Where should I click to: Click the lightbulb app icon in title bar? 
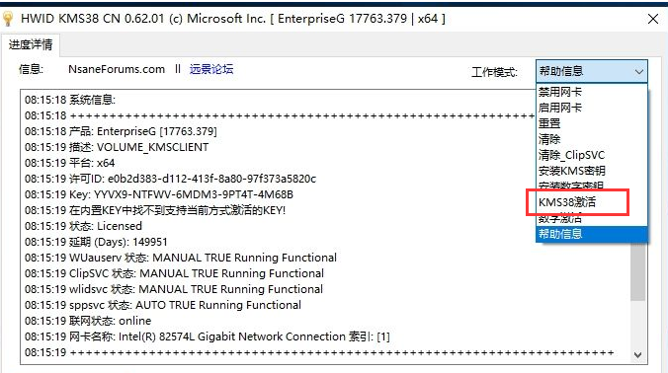point(8,19)
